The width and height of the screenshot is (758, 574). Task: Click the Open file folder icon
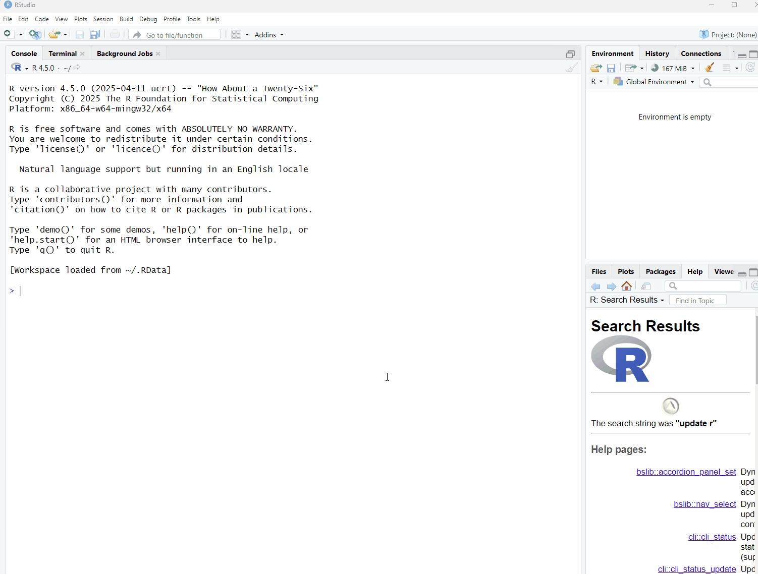tap(55, 34)
